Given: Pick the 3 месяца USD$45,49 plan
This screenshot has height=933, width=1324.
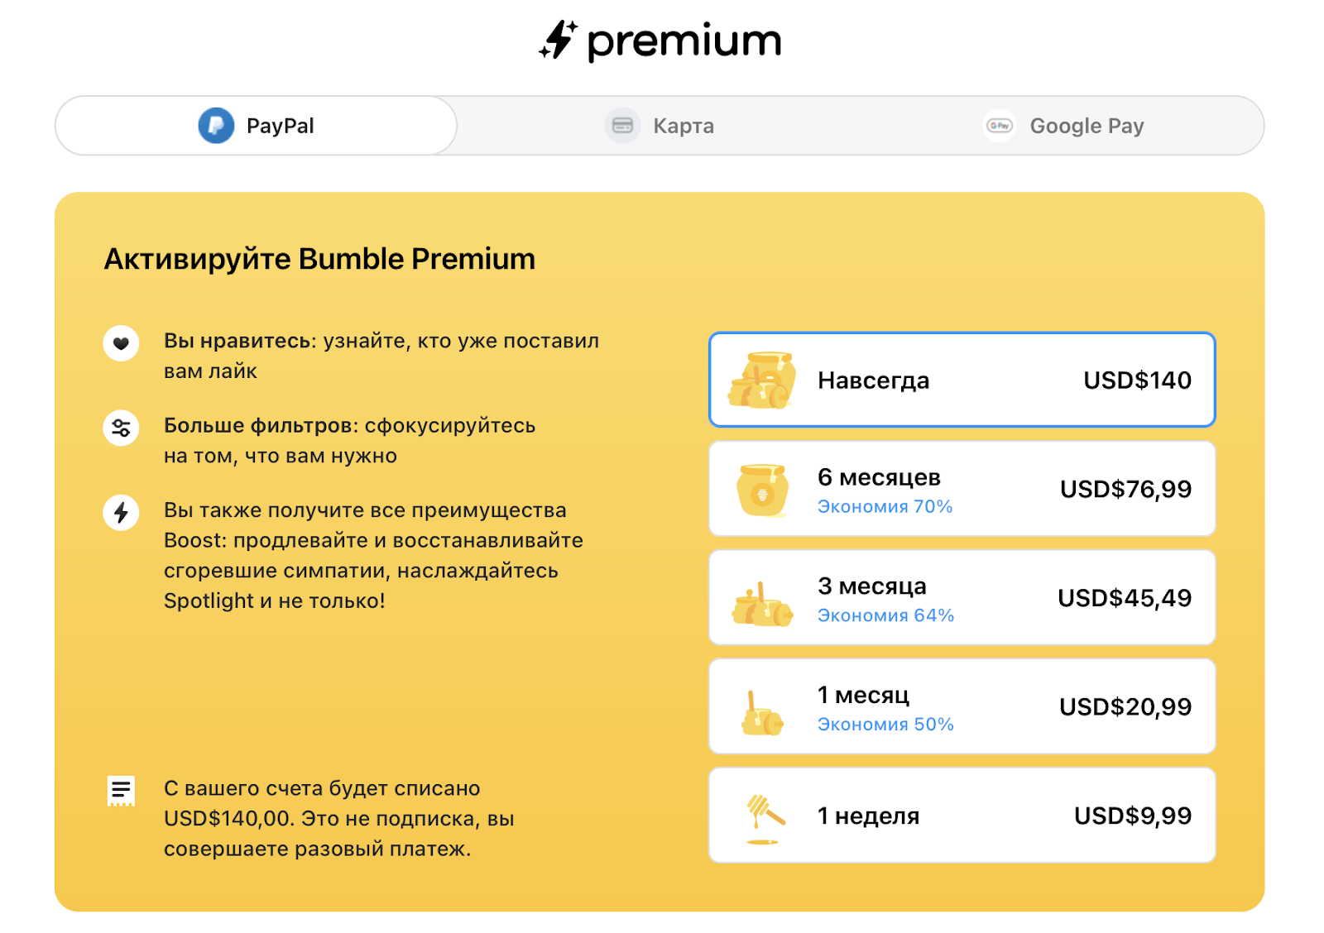Looking at the screenshot, I should tap(962, 598).
